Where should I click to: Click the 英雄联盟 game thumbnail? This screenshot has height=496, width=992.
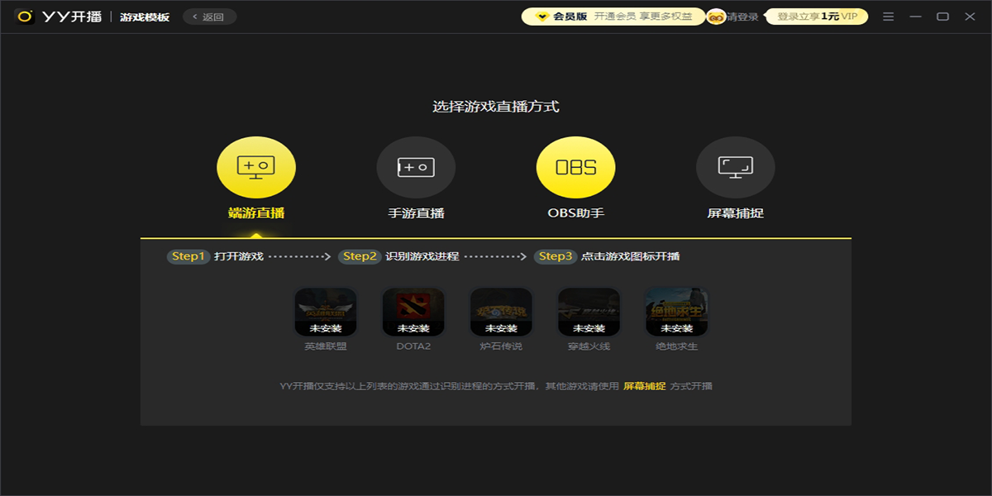pyautogui.click(x=326, y=312)
